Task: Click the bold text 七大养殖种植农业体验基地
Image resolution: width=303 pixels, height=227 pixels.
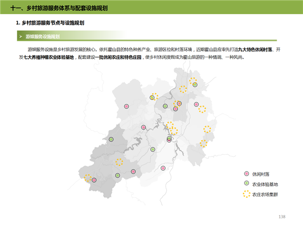Action: 48,58
